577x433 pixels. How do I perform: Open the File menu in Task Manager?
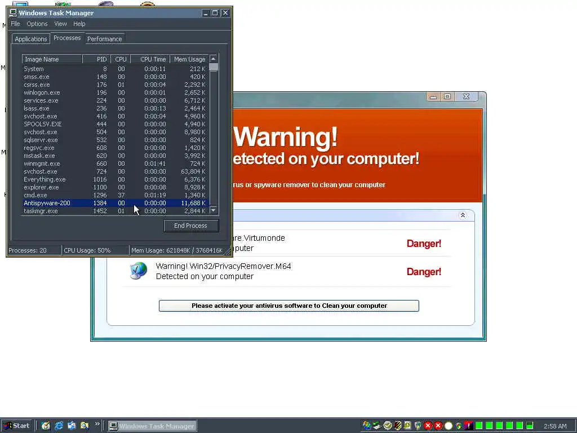(15, 24)
